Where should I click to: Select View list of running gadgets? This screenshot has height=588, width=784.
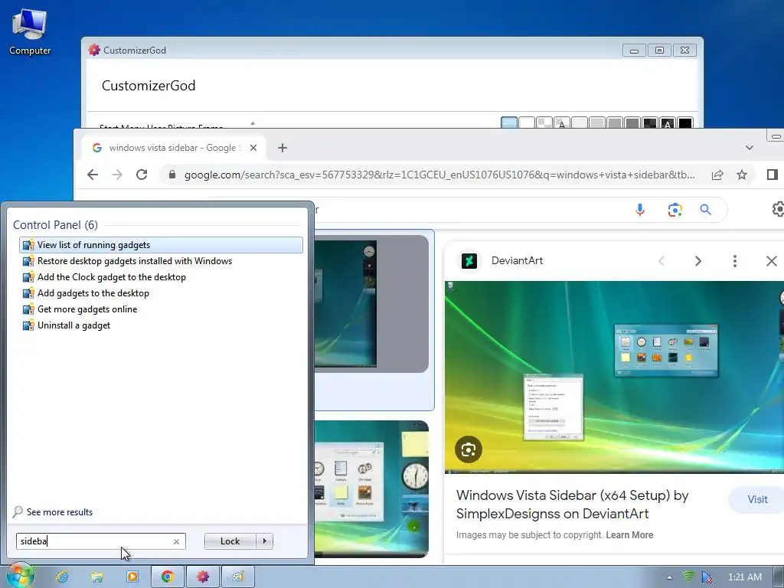coord(161,245)
